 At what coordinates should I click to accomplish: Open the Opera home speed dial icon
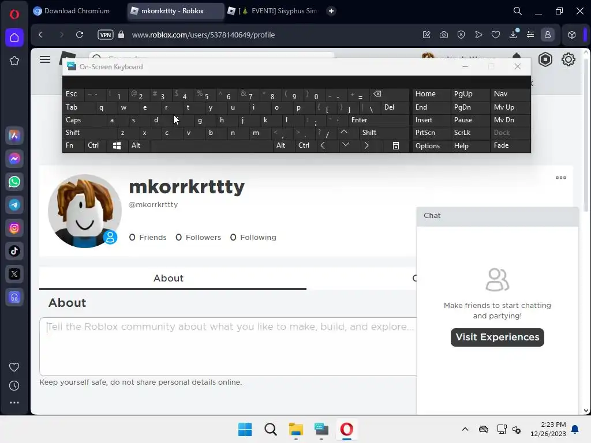pos(14,37)
